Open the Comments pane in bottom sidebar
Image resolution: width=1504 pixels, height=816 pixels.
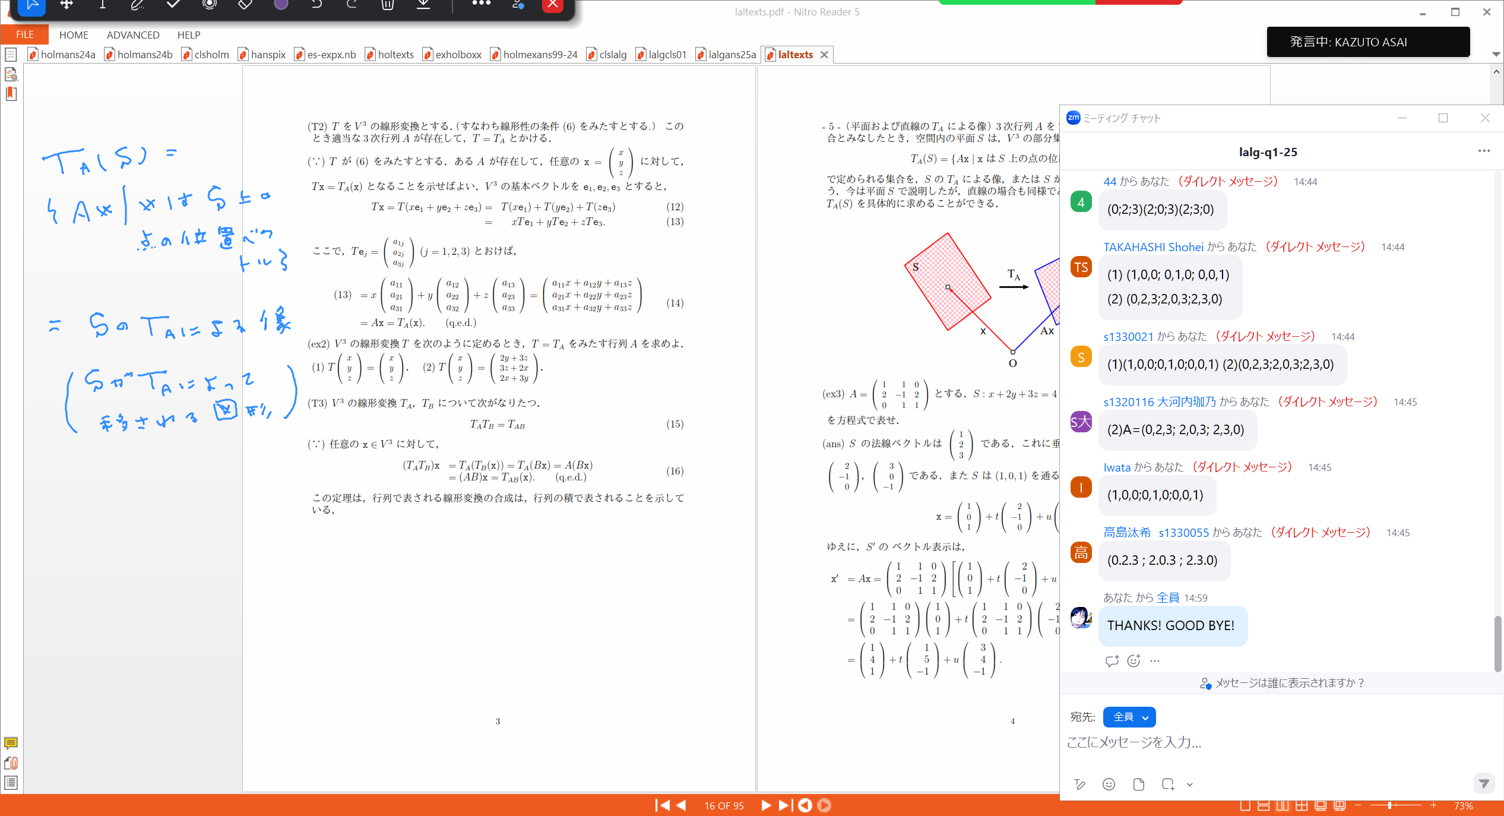tap(11, 743)
